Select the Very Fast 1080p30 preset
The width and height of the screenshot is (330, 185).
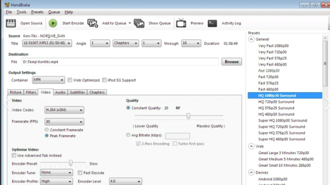pos(273,46)
